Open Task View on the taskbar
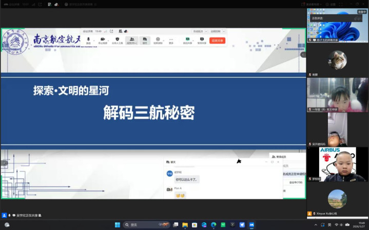369x230 pixels. click(x=176, y=225)
